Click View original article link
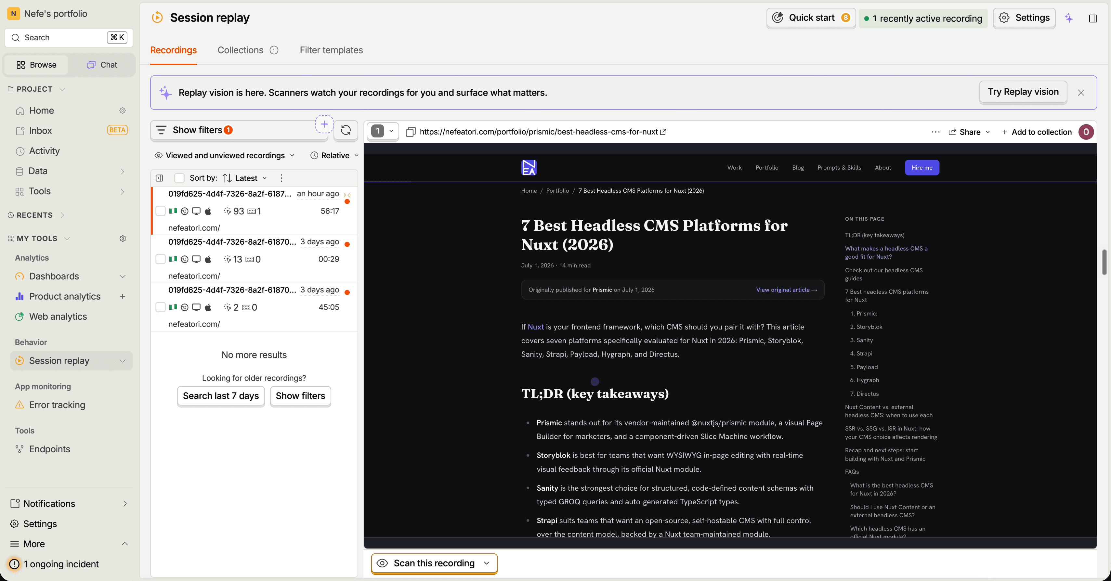The image size is (1111, 581). (x=786, y=290)
